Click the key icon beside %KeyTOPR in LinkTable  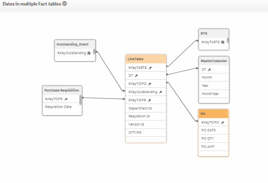[x=149, y=100]
